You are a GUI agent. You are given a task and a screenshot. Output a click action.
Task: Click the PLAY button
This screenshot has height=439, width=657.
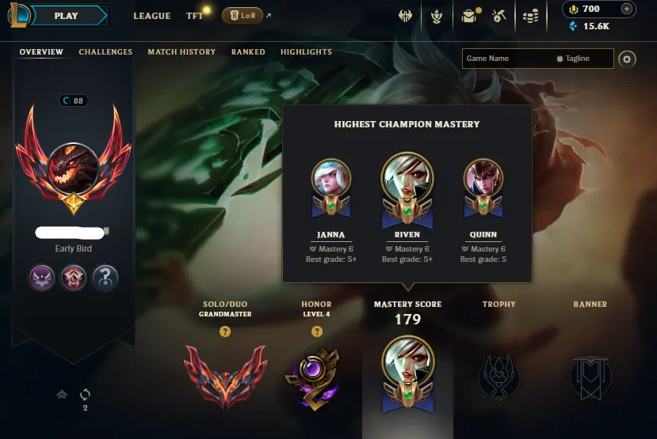click(67, 16)
